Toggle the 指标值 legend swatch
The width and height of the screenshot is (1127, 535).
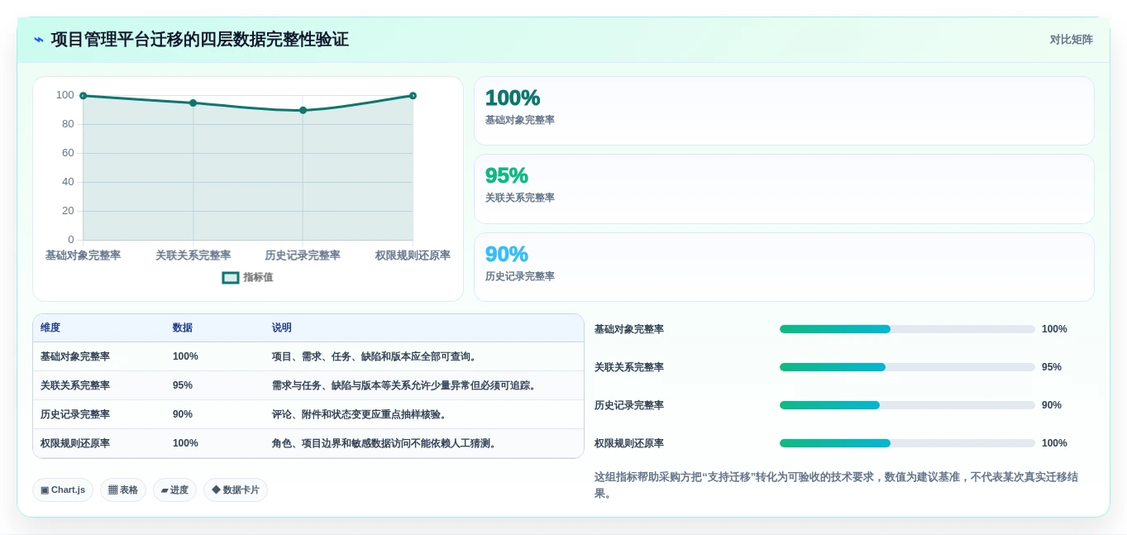(231, 278)
